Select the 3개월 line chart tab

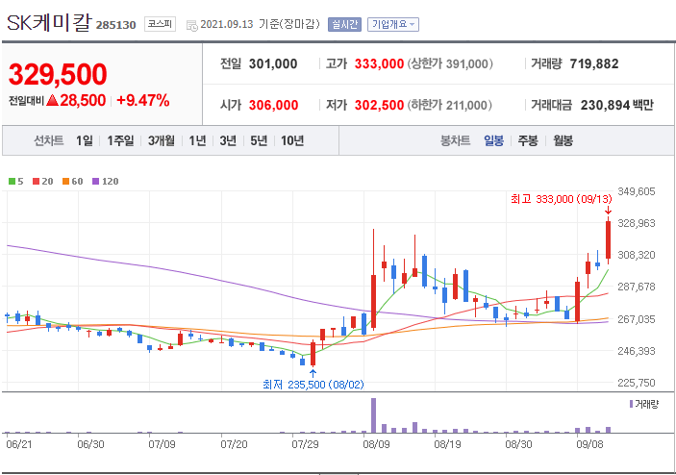click(162, 140)
